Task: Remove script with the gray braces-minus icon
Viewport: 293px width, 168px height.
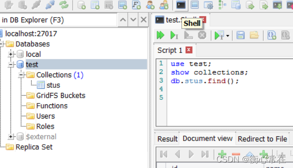Action: click(285, 35)
